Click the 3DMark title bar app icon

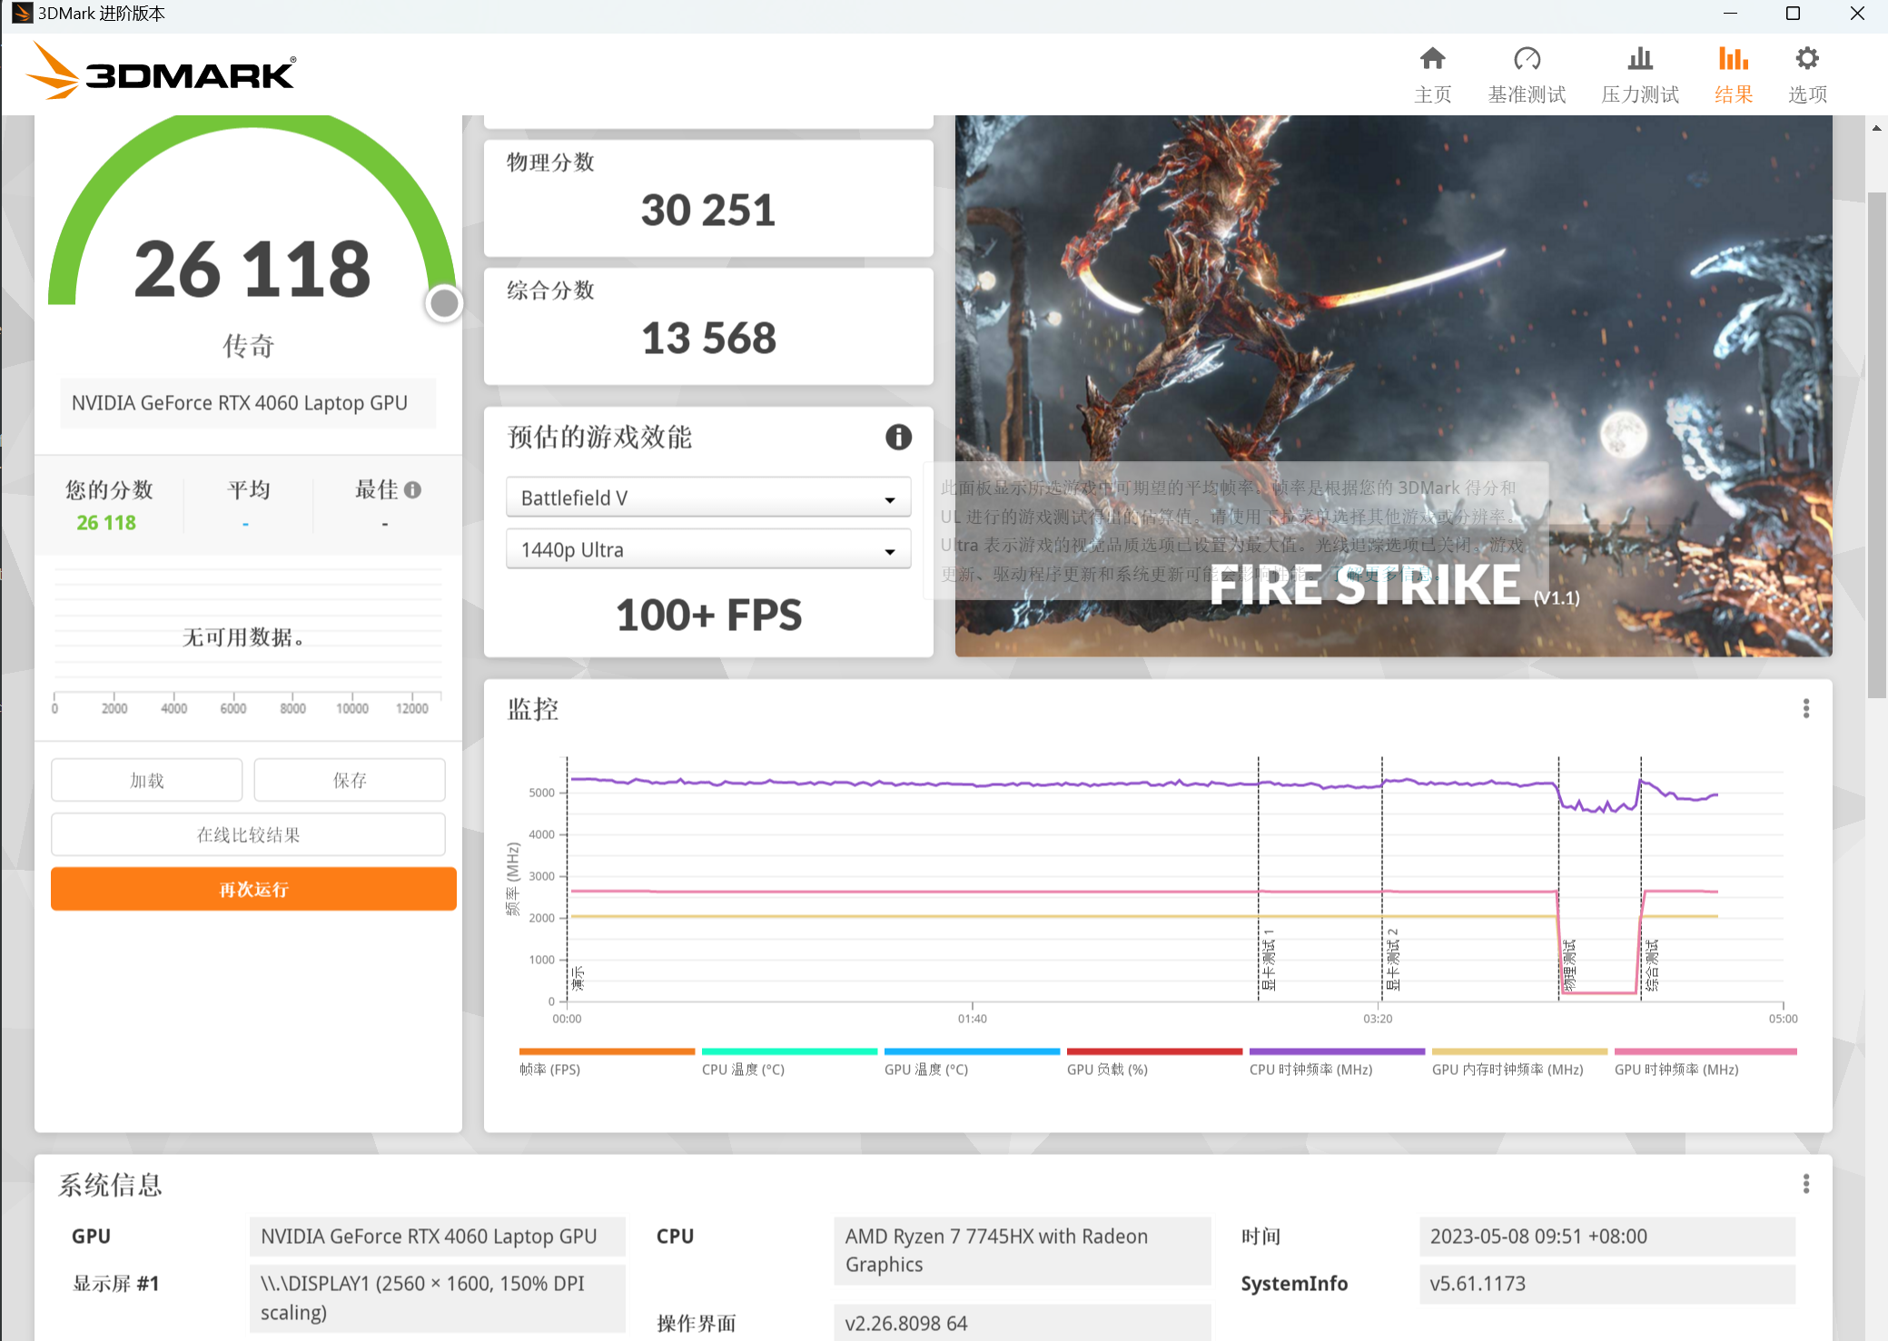click(x=22, y=14)
